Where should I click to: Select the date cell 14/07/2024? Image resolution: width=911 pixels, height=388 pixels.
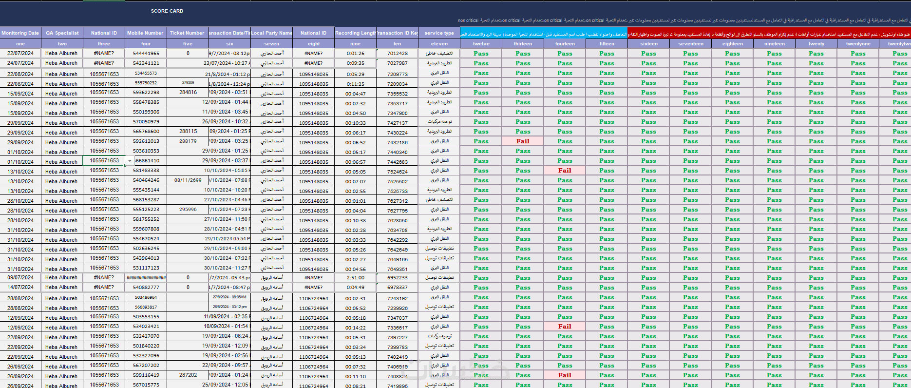tap(20, 288)
